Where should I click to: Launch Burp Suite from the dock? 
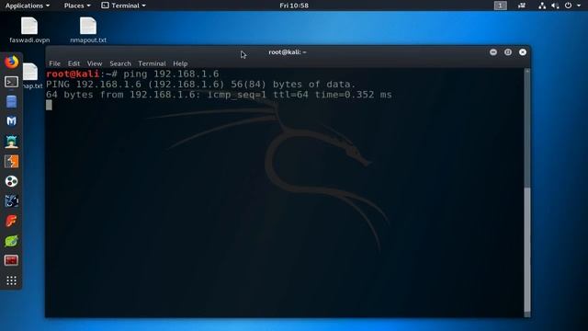(11, 162)
